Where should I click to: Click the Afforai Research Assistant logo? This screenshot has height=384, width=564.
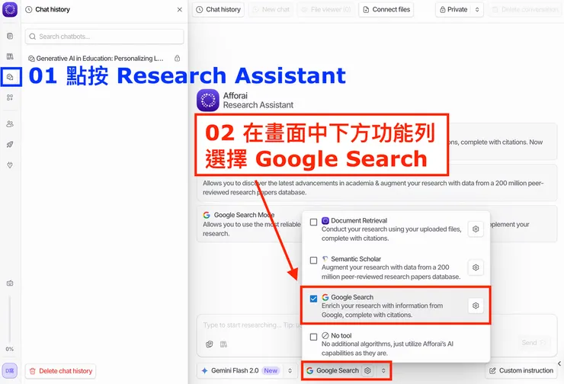click(207, 101)
